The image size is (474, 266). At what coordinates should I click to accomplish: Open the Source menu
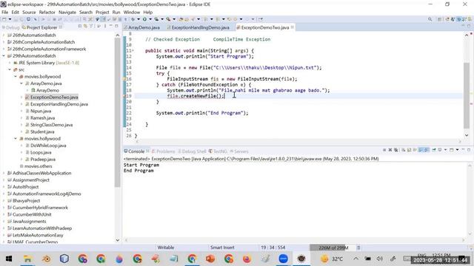(29, 13)
